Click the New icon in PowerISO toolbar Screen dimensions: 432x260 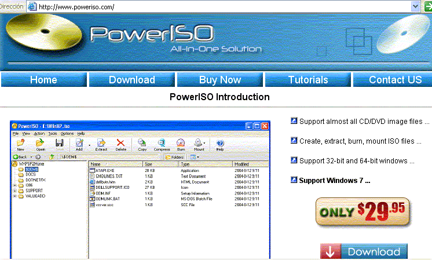click(x=21, y=142)
